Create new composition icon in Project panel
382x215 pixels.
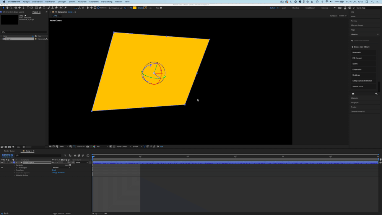point(10,147)
